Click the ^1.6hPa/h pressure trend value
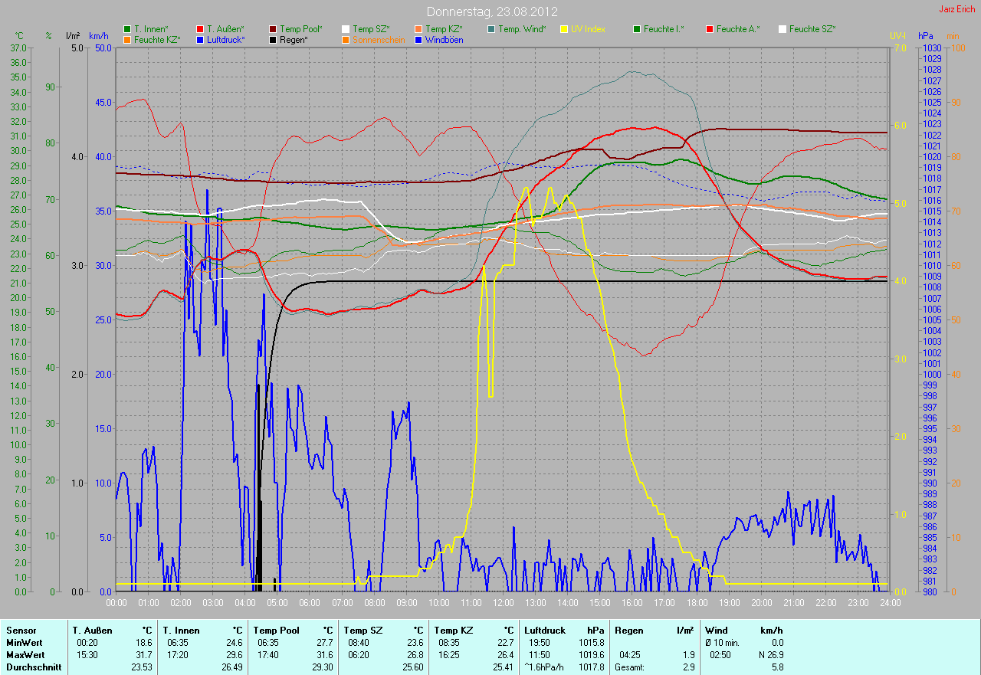Screen dimensions: 981x675 tap(543, 667)
